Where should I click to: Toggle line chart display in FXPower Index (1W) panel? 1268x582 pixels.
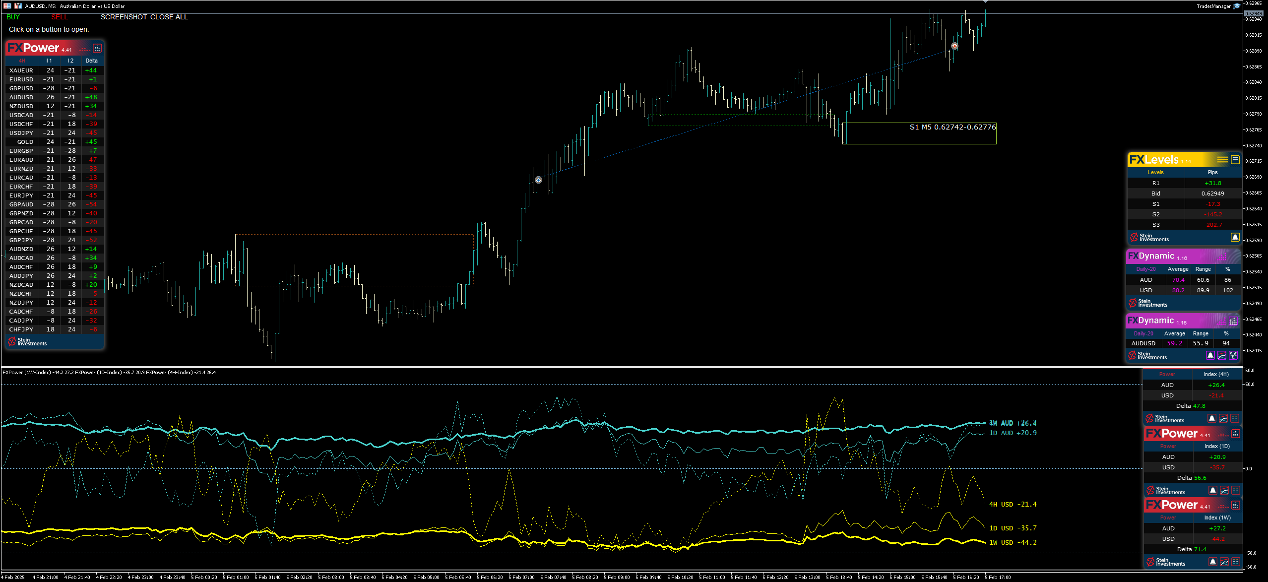[1224, 562]
